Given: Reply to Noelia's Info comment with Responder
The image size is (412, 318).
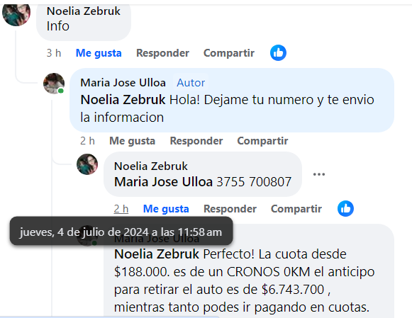Looking at the screenshot, I should pos(162,53).
